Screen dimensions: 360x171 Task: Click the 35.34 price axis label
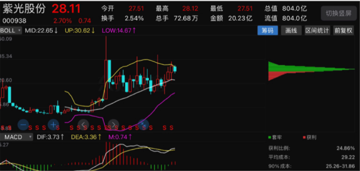click(x=6, y=56)
